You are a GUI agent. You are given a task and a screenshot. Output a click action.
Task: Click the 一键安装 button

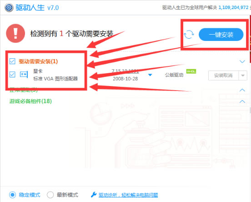[x=221, y=35]
